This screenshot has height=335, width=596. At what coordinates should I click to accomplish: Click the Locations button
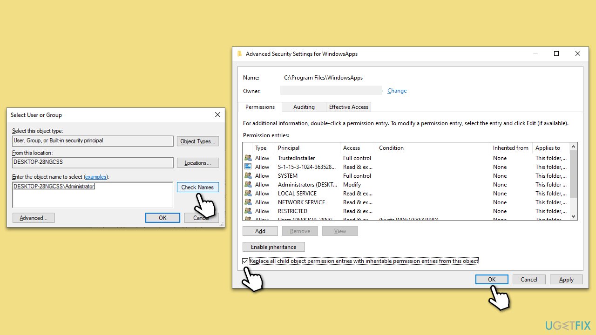click(197, 162)
